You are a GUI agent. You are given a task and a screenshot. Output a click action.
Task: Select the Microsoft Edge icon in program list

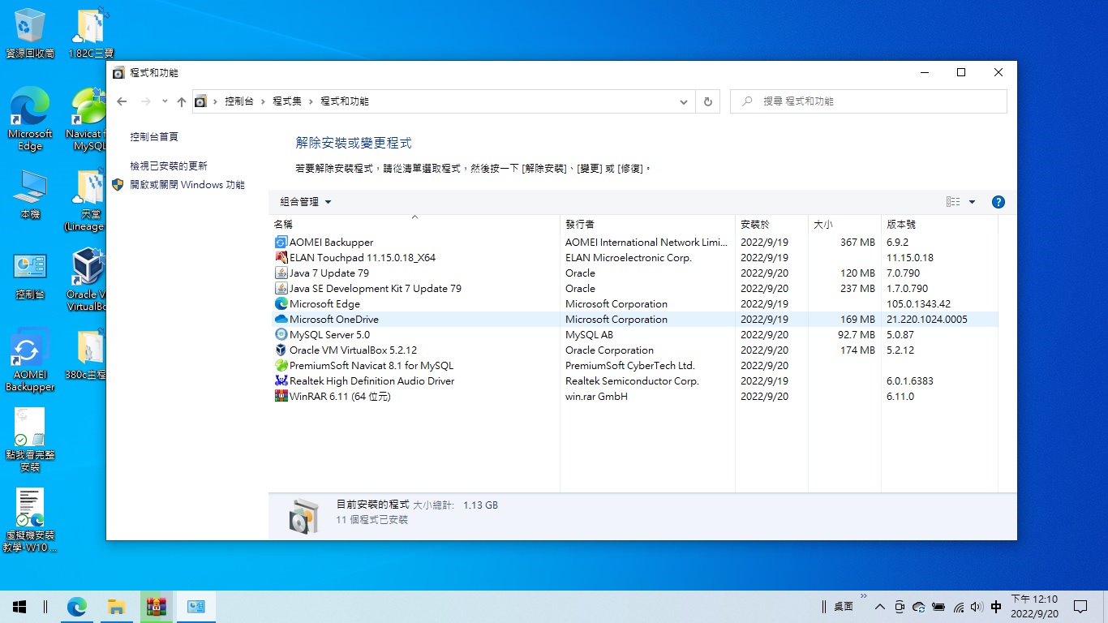pos(281,303)
